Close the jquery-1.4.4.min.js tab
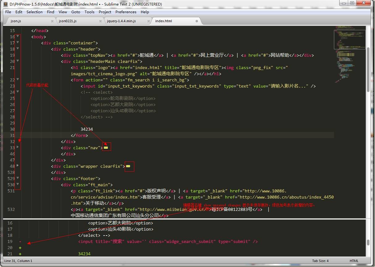Screen dimensions: 375x267 [148, 21]
